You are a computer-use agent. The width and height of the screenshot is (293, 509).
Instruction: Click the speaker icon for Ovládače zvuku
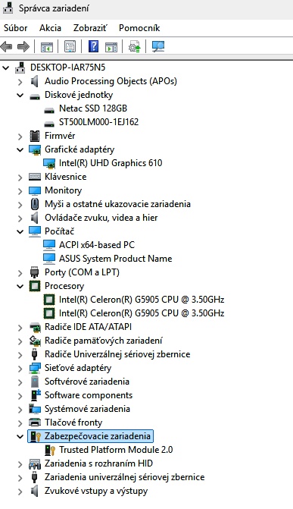(x=35, y=218)
